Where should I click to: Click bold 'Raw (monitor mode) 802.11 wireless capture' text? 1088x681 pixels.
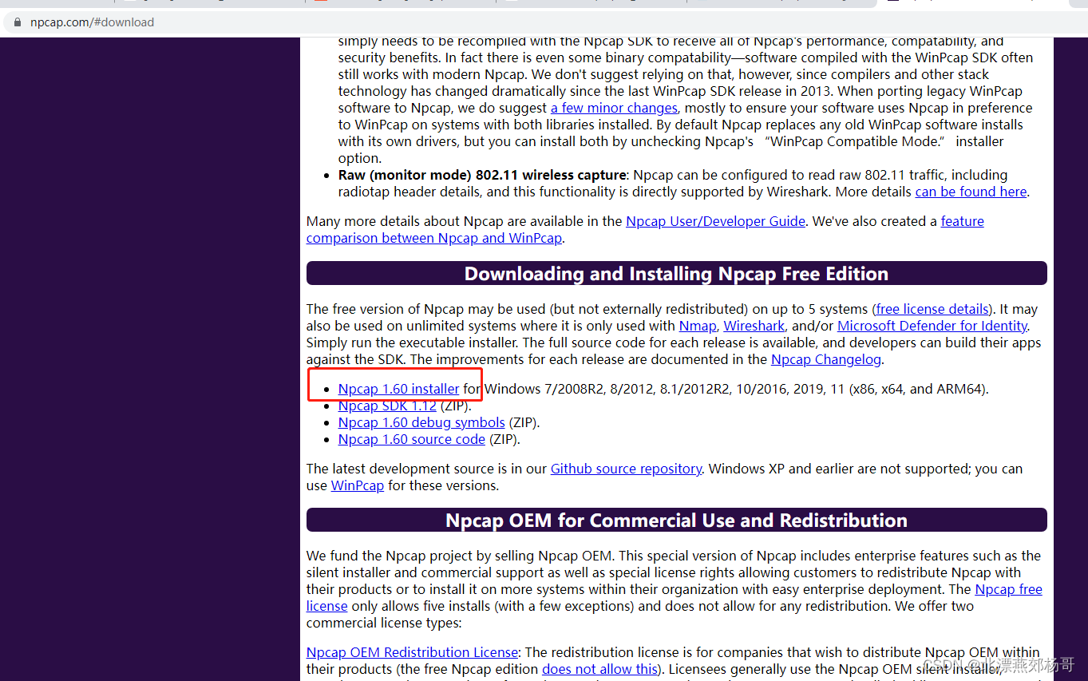click(x=482, y=175)
